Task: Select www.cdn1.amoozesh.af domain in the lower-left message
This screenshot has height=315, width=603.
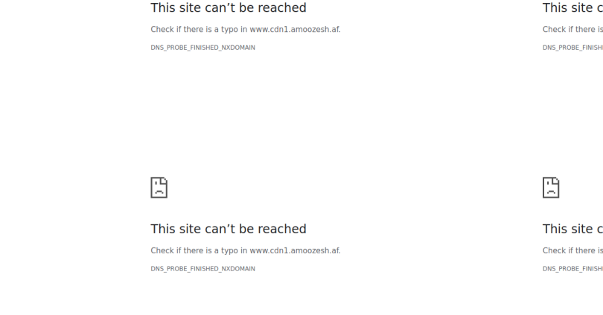Action: tap(295, 250)
